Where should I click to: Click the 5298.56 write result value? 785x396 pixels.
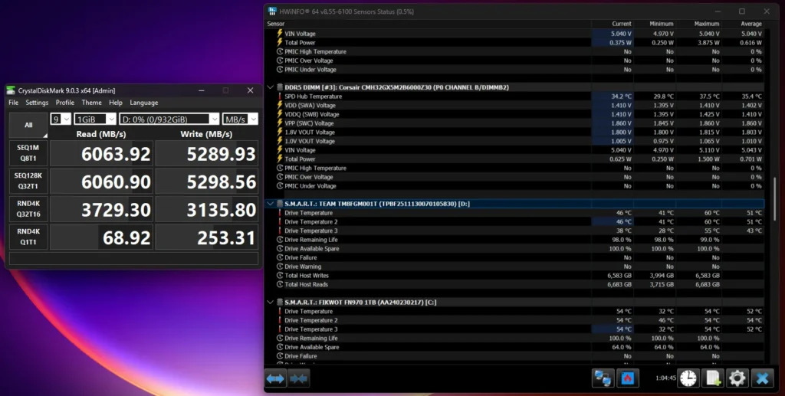click(222, 182)
